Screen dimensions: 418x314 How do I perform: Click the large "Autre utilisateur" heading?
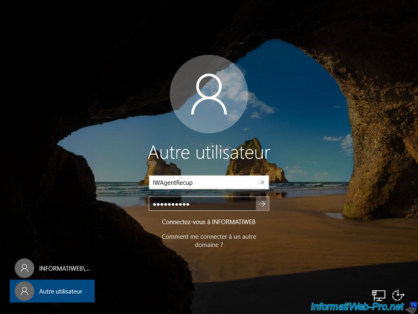(209, 152)
